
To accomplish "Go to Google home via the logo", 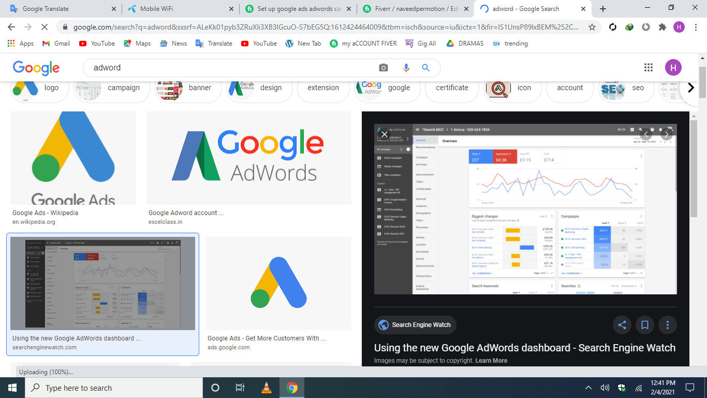I will pyautogui.click(x=36, y=68).
